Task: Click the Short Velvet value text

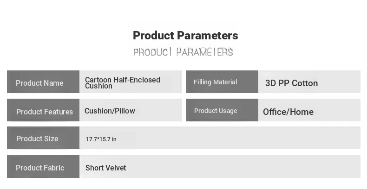Action: point(106,168)
